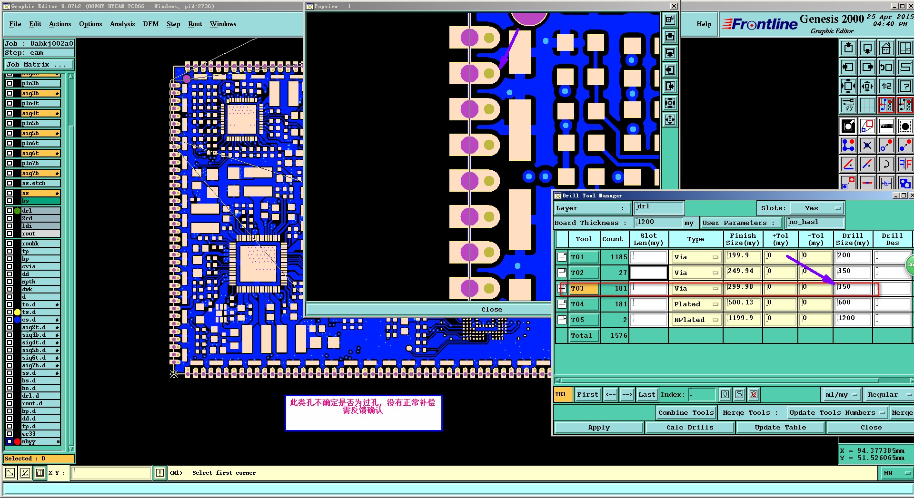Image resolution: width=914 pixels, height=498 pixels.
Task: Toggle the drl.d layer checkbox
Action: click(x=10, y=396)
